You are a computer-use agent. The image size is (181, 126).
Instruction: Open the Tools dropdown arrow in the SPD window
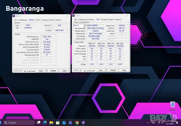[x=106, y=70]
